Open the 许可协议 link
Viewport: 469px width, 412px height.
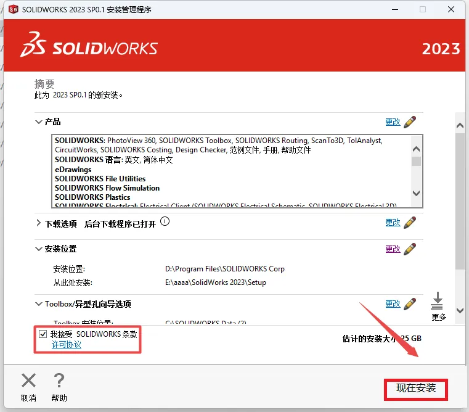pos(67,344)
